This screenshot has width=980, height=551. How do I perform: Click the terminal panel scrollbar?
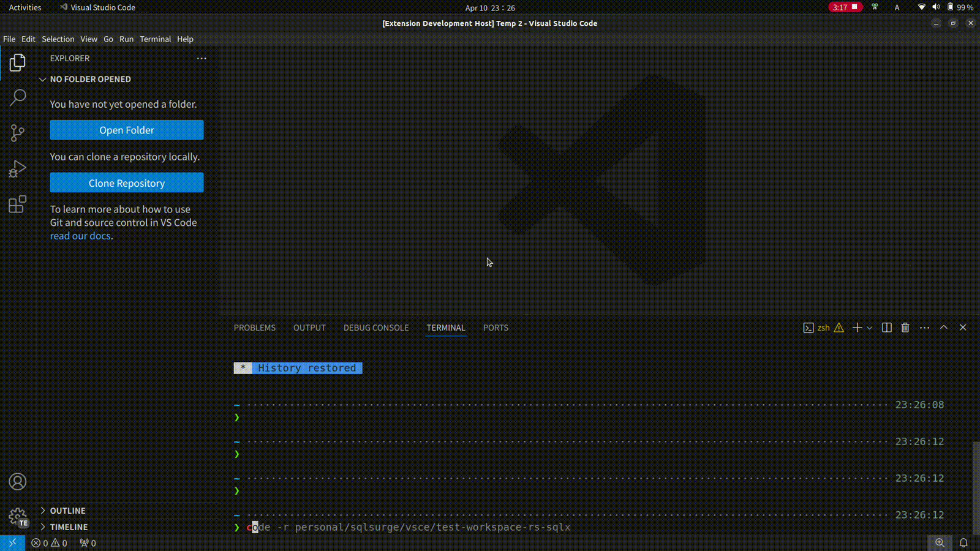(976, 488)
